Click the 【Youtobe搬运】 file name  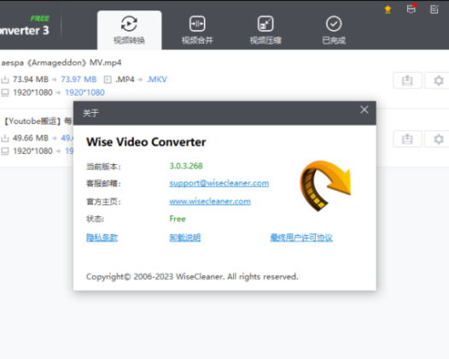pos(38,121)
